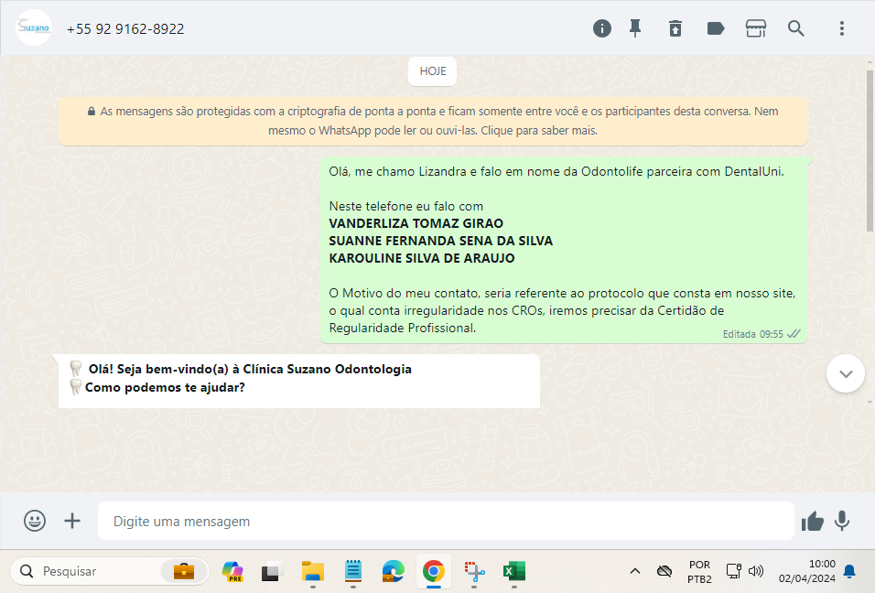Open contact info icon in chat header
875x593 pixels.
[601, 28]
